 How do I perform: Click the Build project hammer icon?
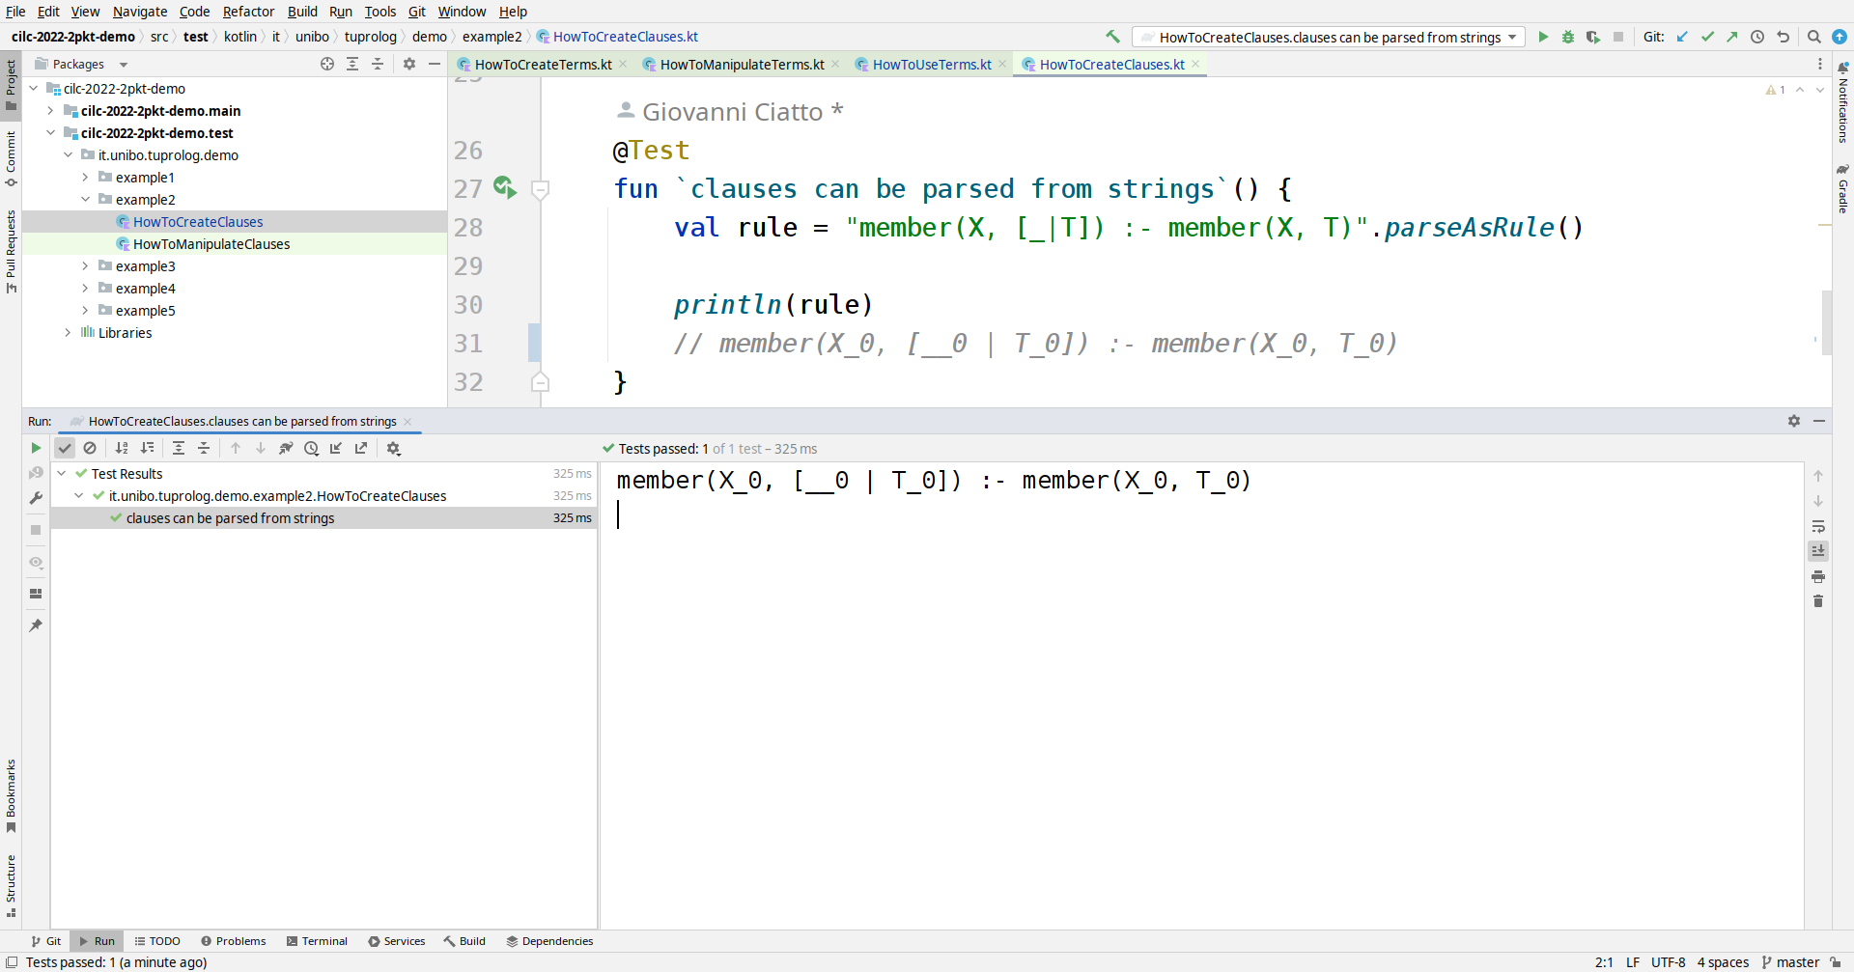pyautogui.click(x=1112, y=37)
